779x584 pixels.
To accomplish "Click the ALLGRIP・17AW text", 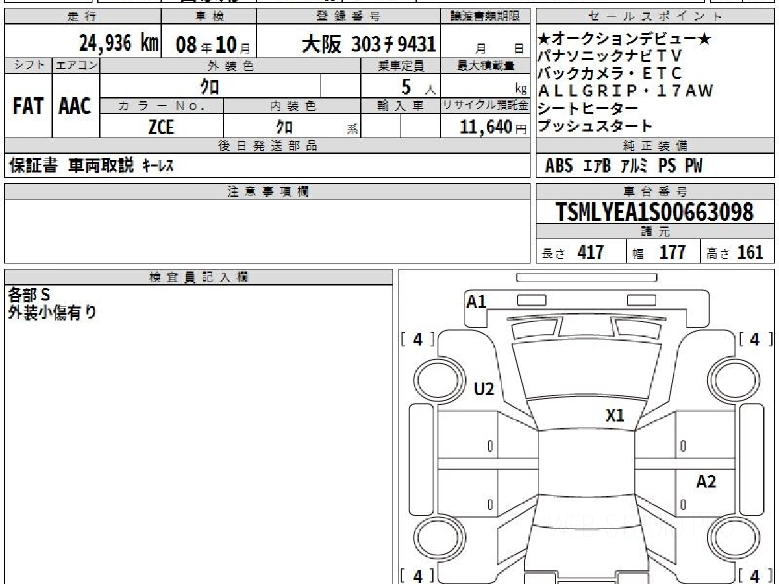I will [x=626, y=91].
